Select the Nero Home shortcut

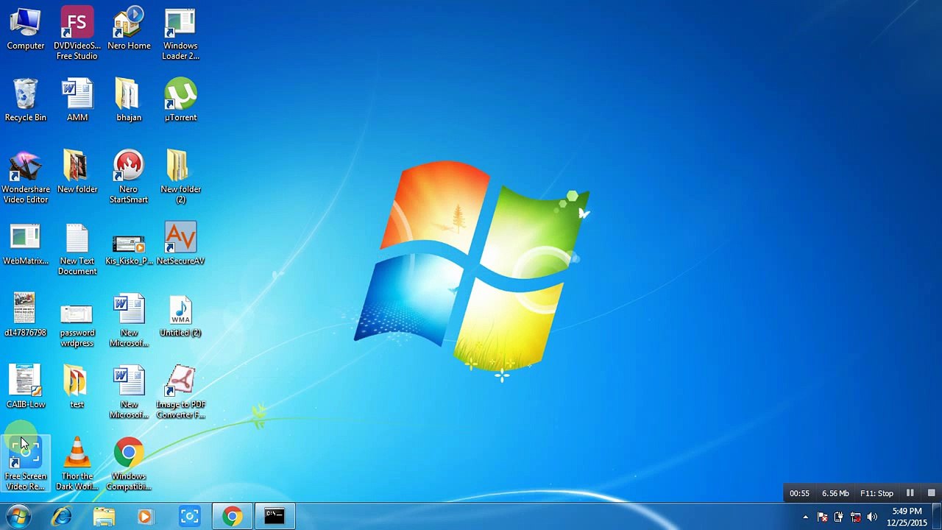click(129, 29)
